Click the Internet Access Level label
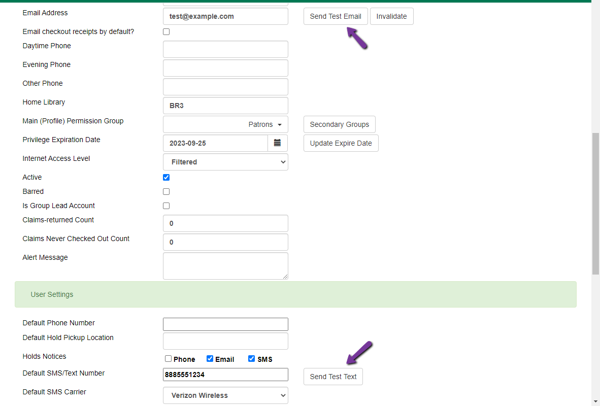The width and height of the screenshot is (600, 406). pyautogui.click(x=56, y=158)
